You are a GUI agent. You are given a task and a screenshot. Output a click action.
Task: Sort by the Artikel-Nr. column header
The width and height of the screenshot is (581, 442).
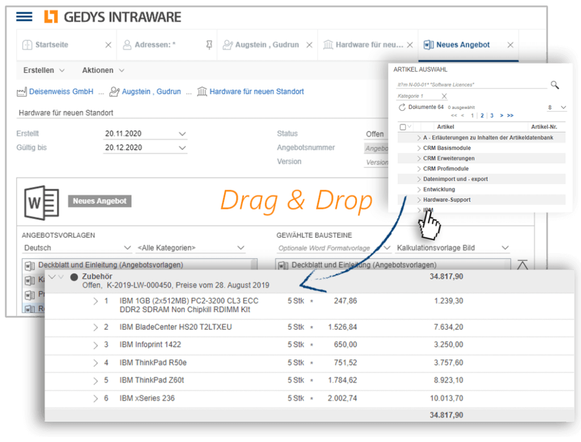[x=544, y=127]
